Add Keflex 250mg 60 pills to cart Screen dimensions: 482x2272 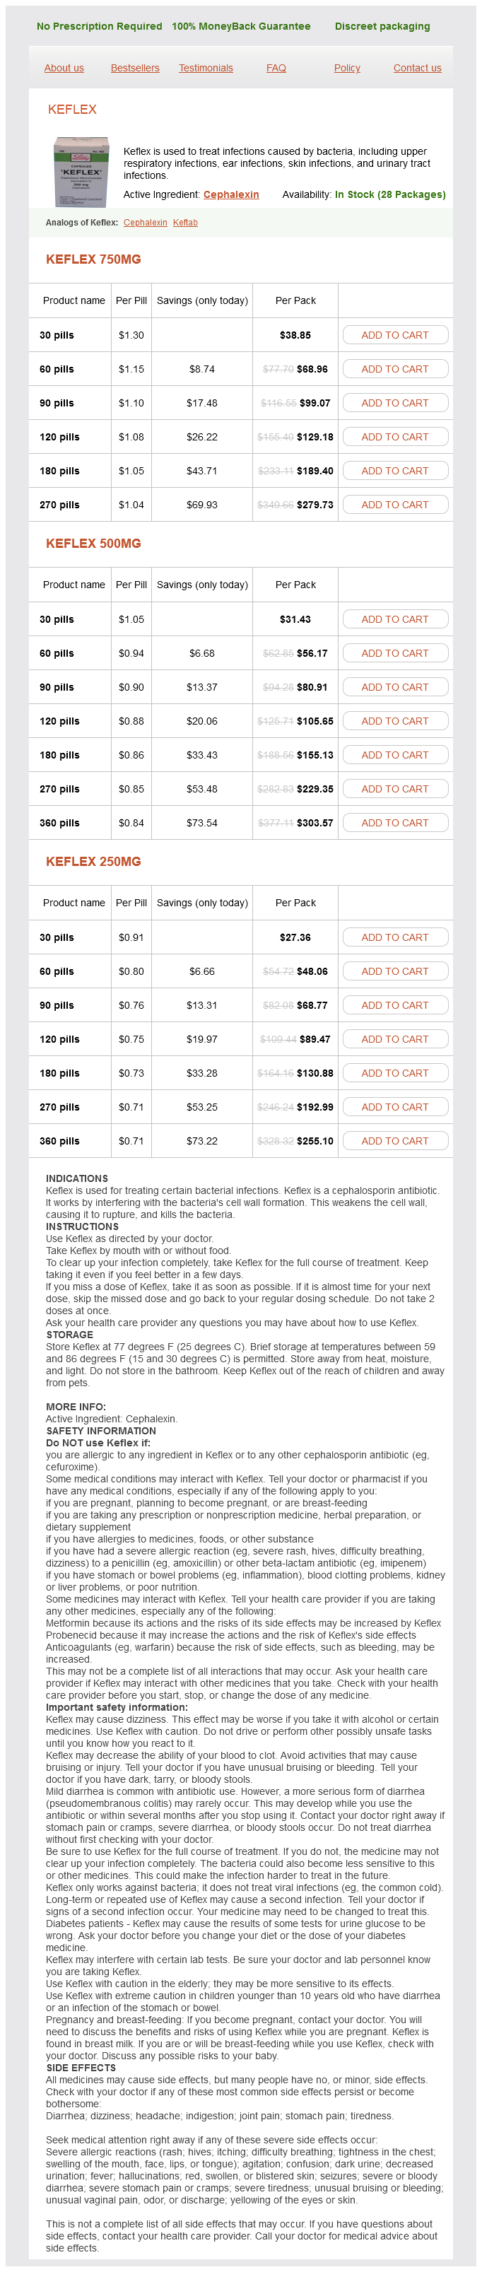[395, 971]
